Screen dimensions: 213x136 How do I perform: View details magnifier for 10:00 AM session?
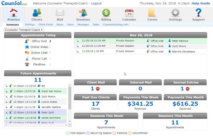pyautogui.click(x=77, y=41)
